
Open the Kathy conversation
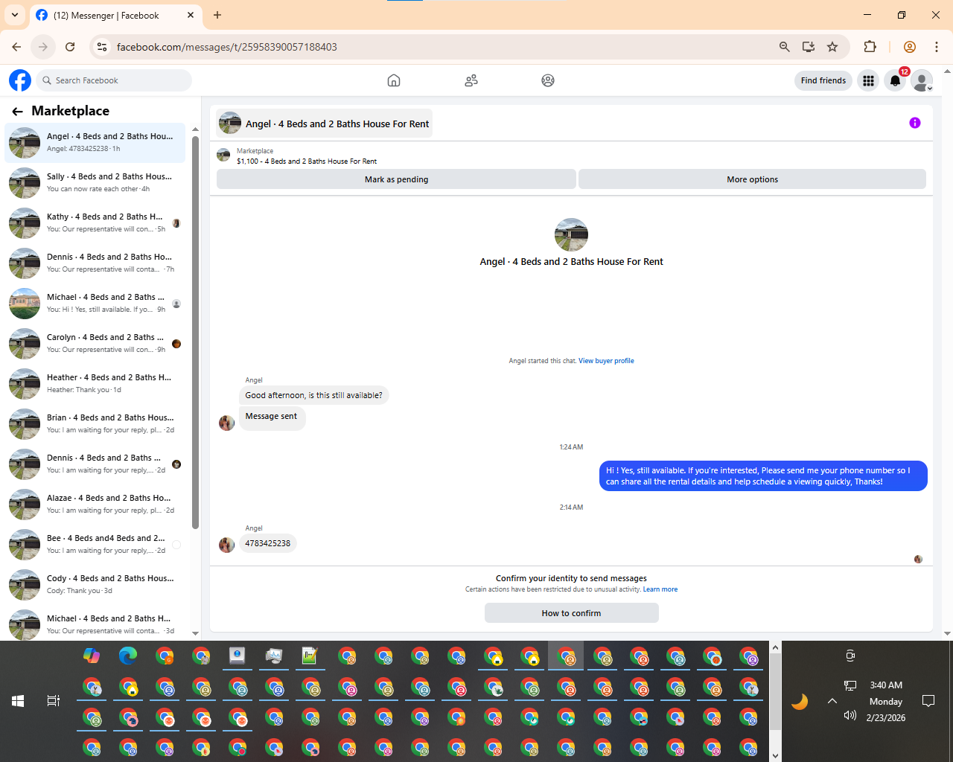(95, 223)
